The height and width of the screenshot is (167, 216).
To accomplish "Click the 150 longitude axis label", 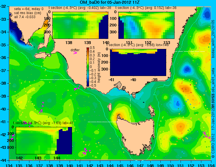I will [x=170, y=165].
